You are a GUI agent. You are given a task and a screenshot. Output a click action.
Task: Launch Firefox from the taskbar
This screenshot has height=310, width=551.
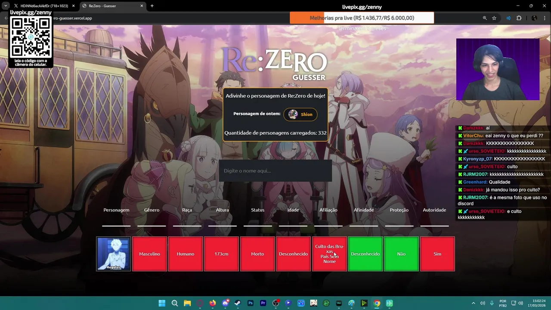pos(213,303)
